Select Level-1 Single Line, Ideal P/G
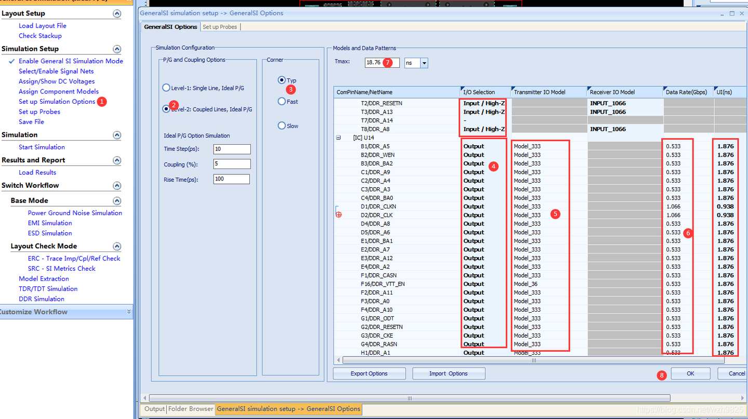Image resolution: width=748 pixels, height=419 pixels. [166, 88]
